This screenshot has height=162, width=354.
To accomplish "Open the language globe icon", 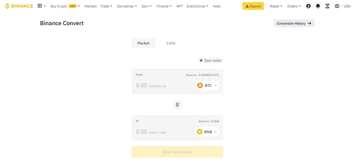I will coord(337,6).
